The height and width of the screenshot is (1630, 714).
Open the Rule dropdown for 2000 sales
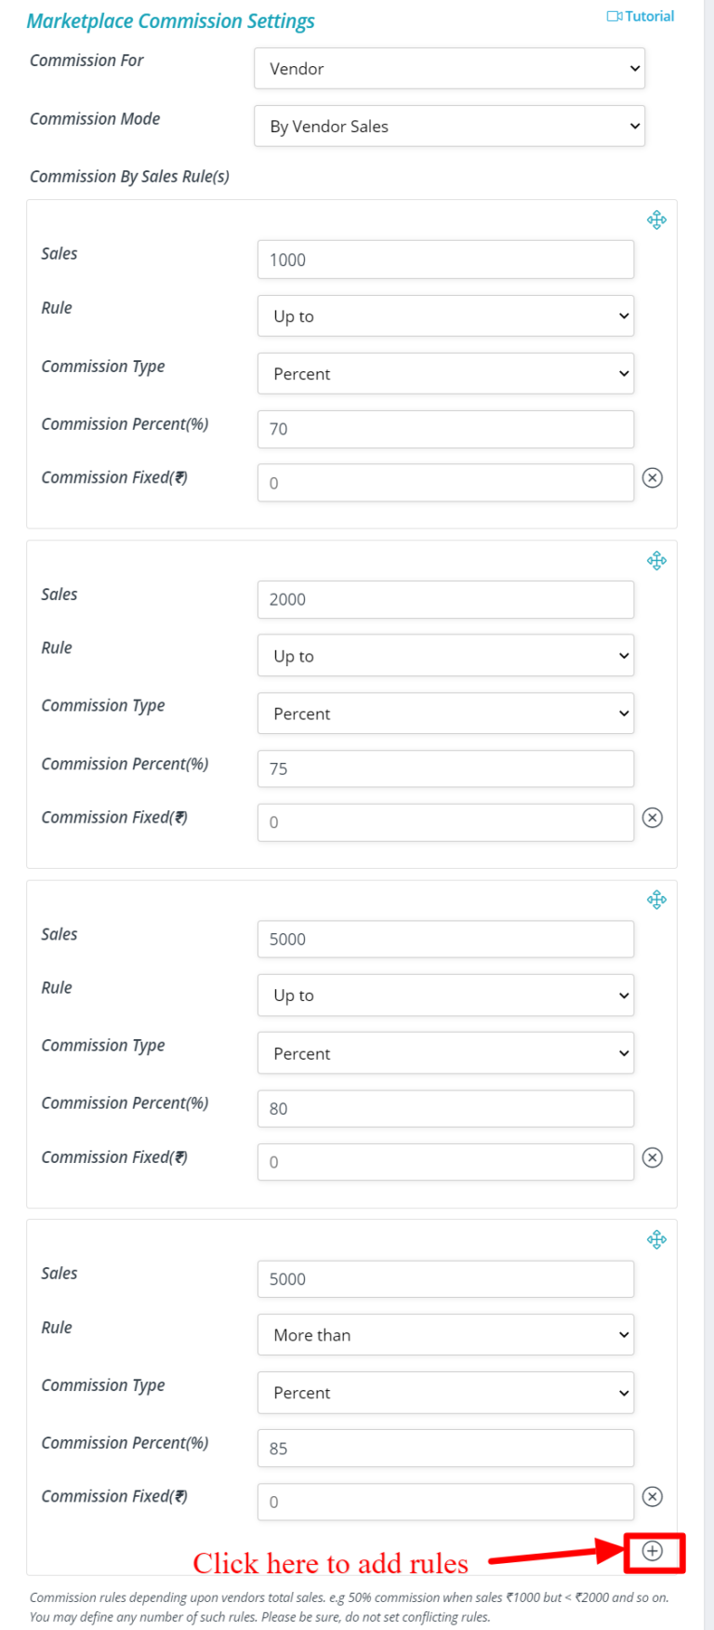[x=445, y=656]
